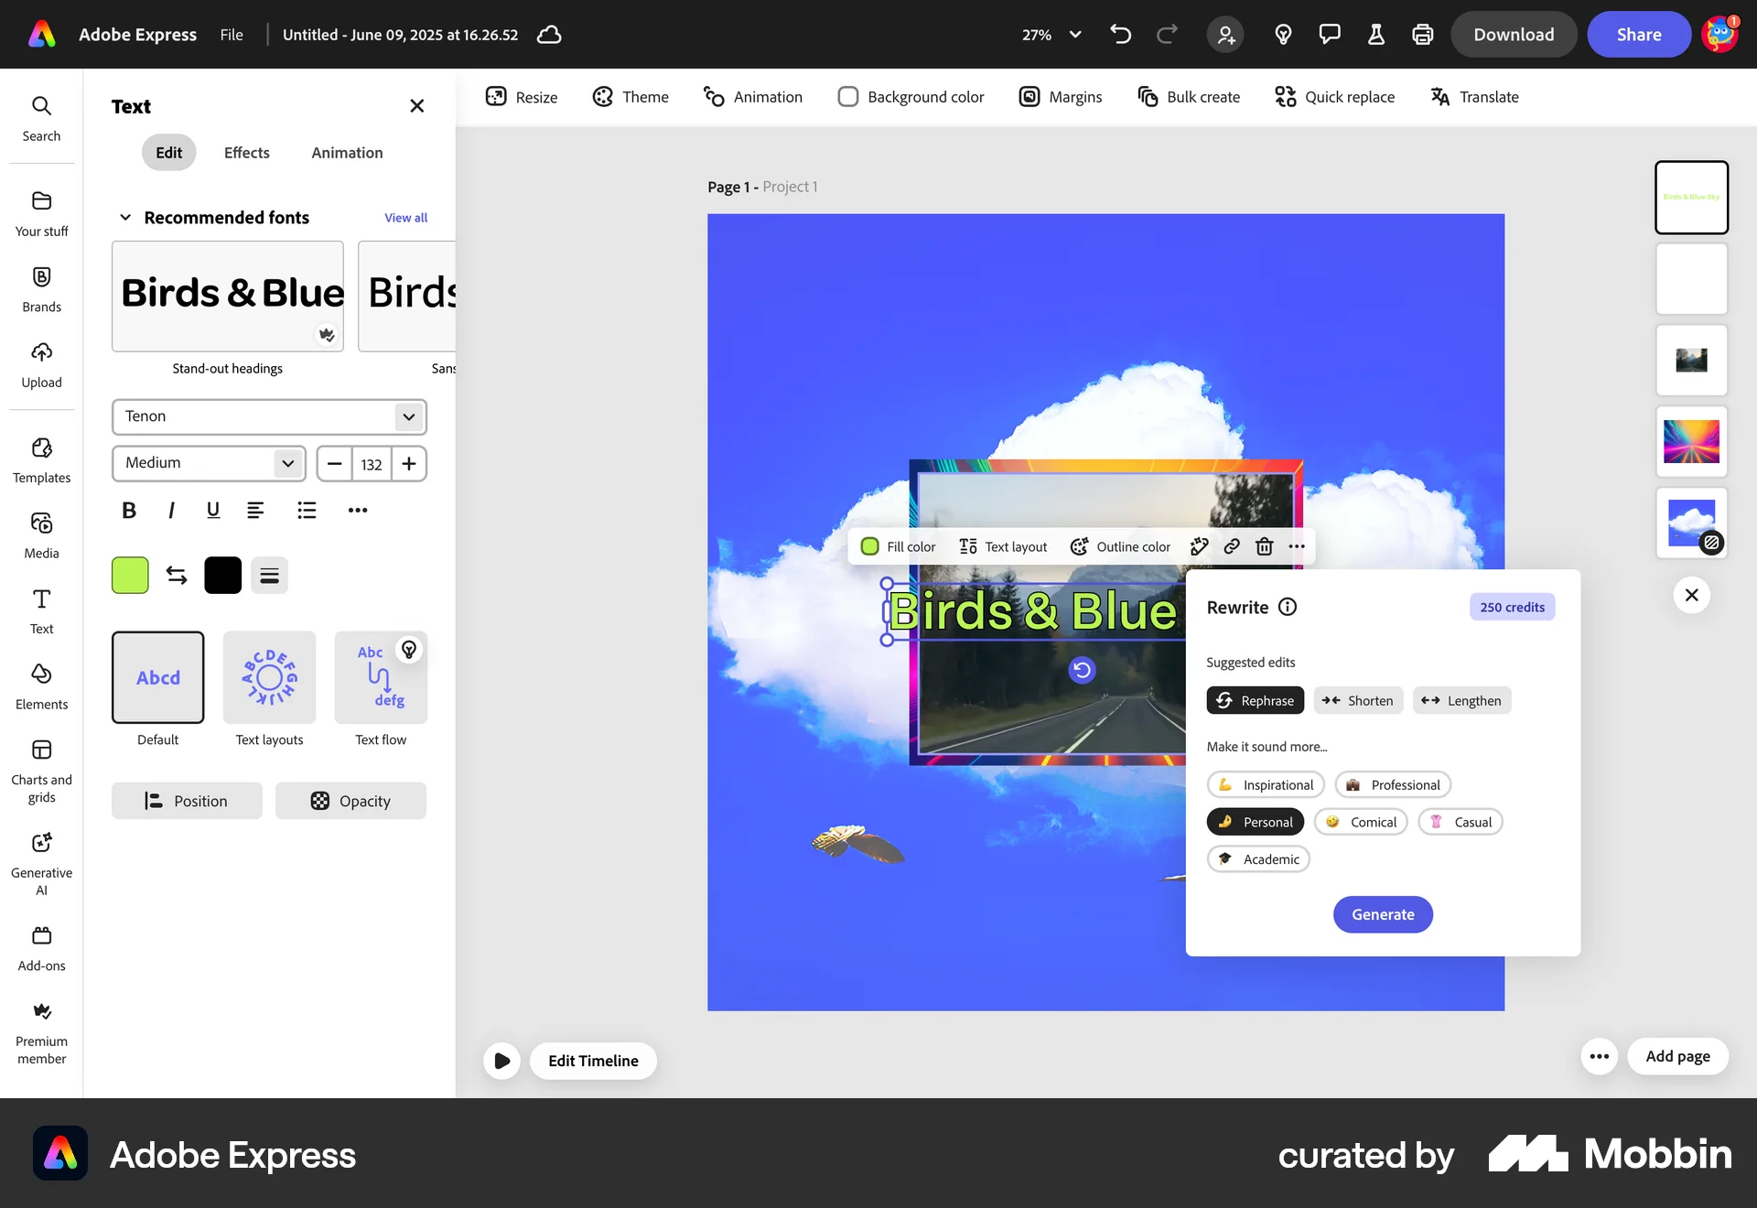Select the green fill color swatch

coord(129,575)
